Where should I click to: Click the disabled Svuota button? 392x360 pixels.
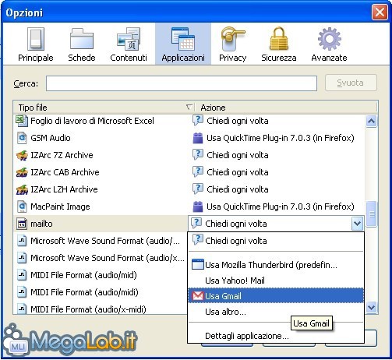coord(351,83)
